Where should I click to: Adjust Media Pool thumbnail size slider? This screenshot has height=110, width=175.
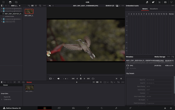click(77, 82)
